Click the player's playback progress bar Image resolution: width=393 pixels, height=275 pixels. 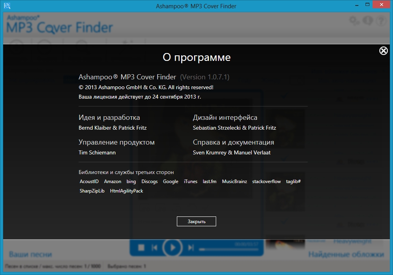point(229,249)
